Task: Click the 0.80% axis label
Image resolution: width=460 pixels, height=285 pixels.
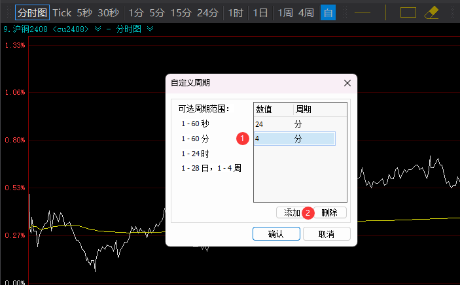Action: click(x=15, y=140)
